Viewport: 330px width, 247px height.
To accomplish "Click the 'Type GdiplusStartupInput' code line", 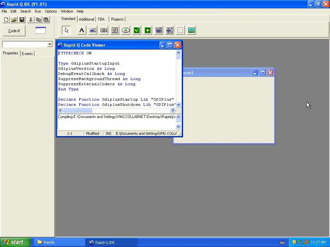I will 89,63.
